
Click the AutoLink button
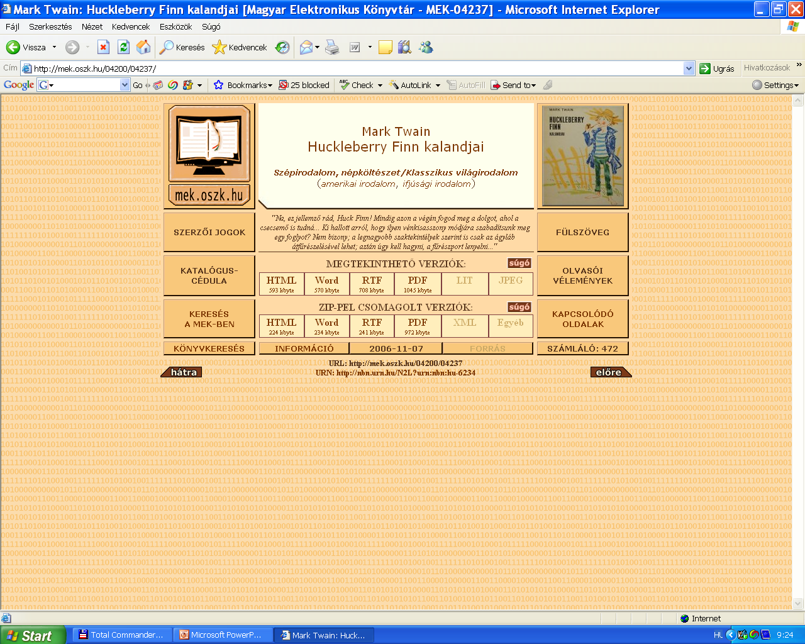pos(410,85)
